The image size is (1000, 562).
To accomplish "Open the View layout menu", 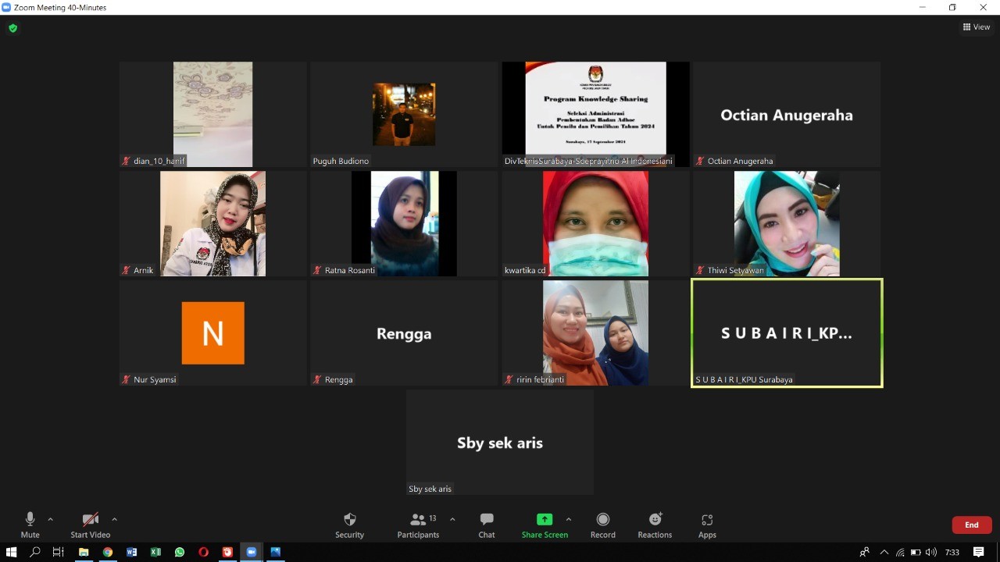I will point(976,27).
